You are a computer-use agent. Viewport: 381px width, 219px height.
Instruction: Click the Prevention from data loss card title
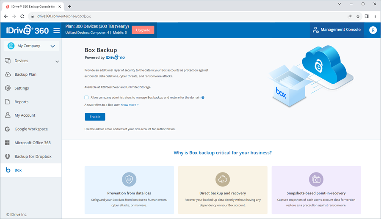point(129,193)
